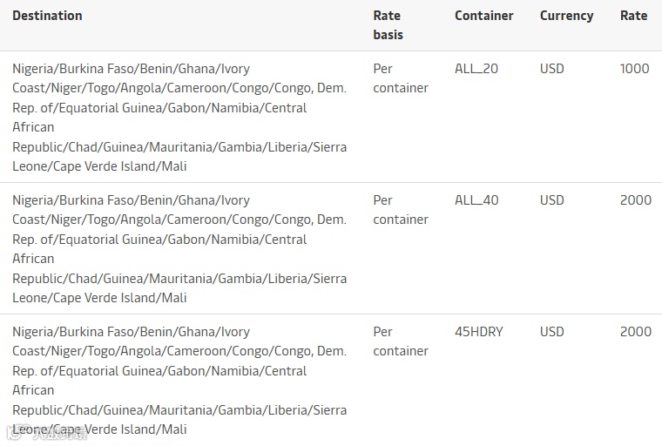Click the destination text in ALL_20 row
The width and height of the screenshot is (662, 446).
179,117
